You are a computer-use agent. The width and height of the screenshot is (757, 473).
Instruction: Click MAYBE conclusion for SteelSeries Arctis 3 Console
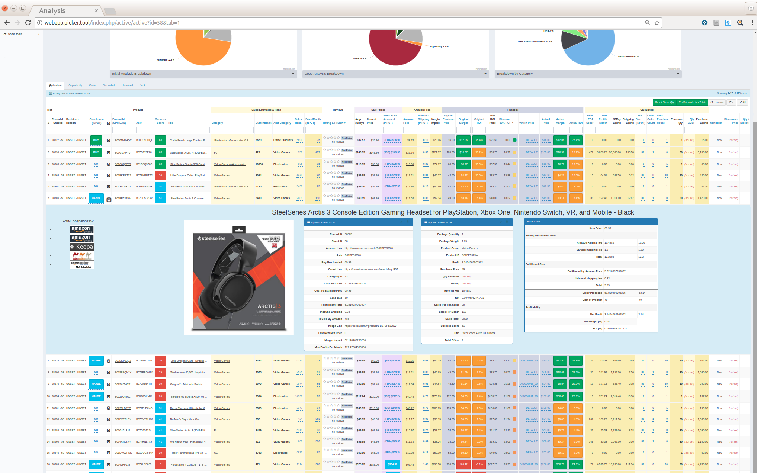pyautogui.click(x=96, y=198)
